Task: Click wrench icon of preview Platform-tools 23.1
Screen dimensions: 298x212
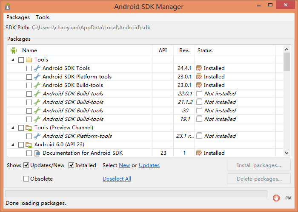Action: (37, 136)
